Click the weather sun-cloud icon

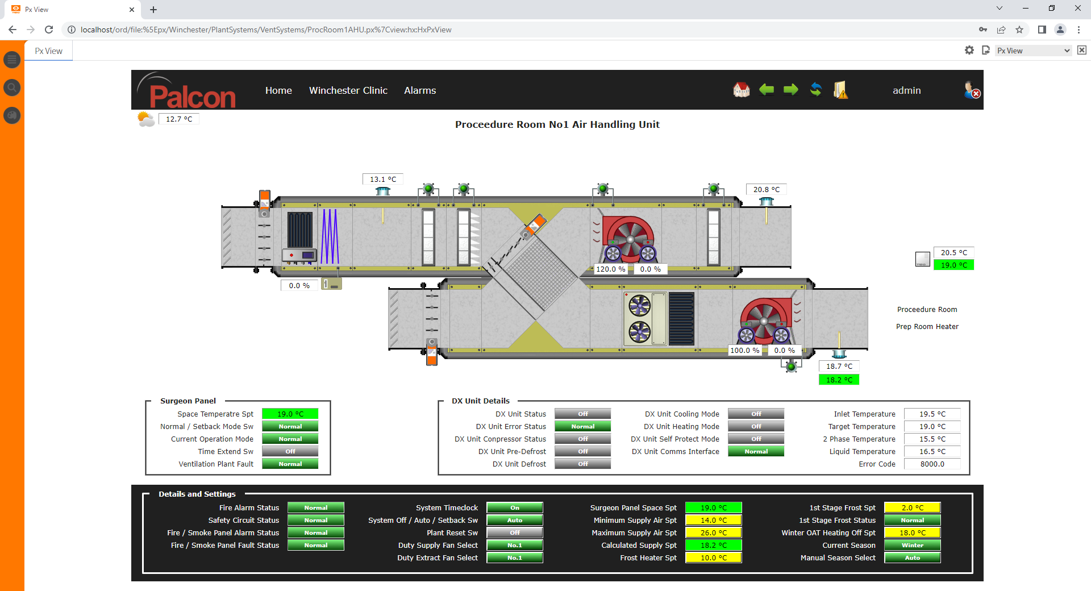tap(146, 119)
